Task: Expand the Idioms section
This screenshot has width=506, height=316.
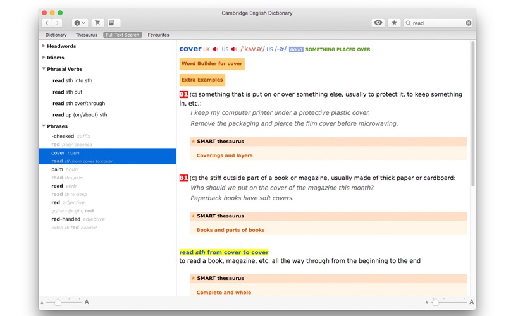Action: 44,58
